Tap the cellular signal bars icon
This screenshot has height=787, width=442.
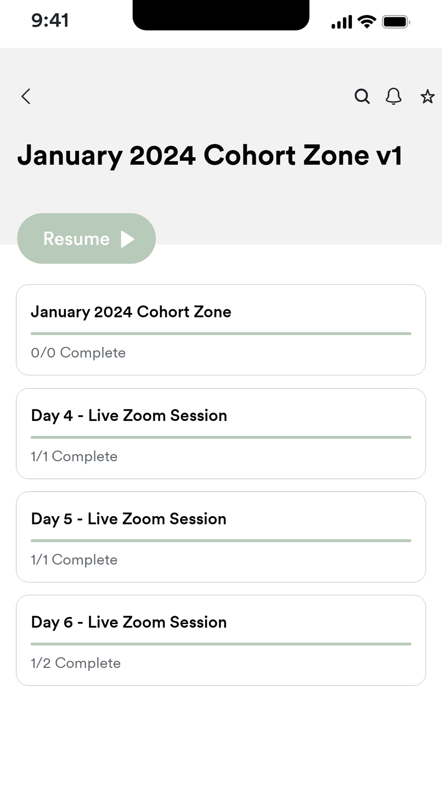[x=342, y=22]
